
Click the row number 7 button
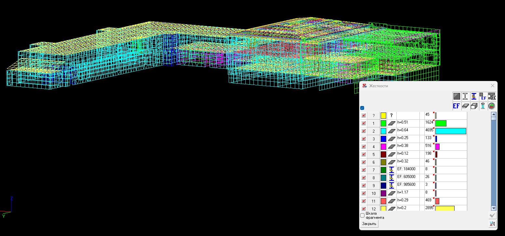pyautogui.click(x=374, y=170)
